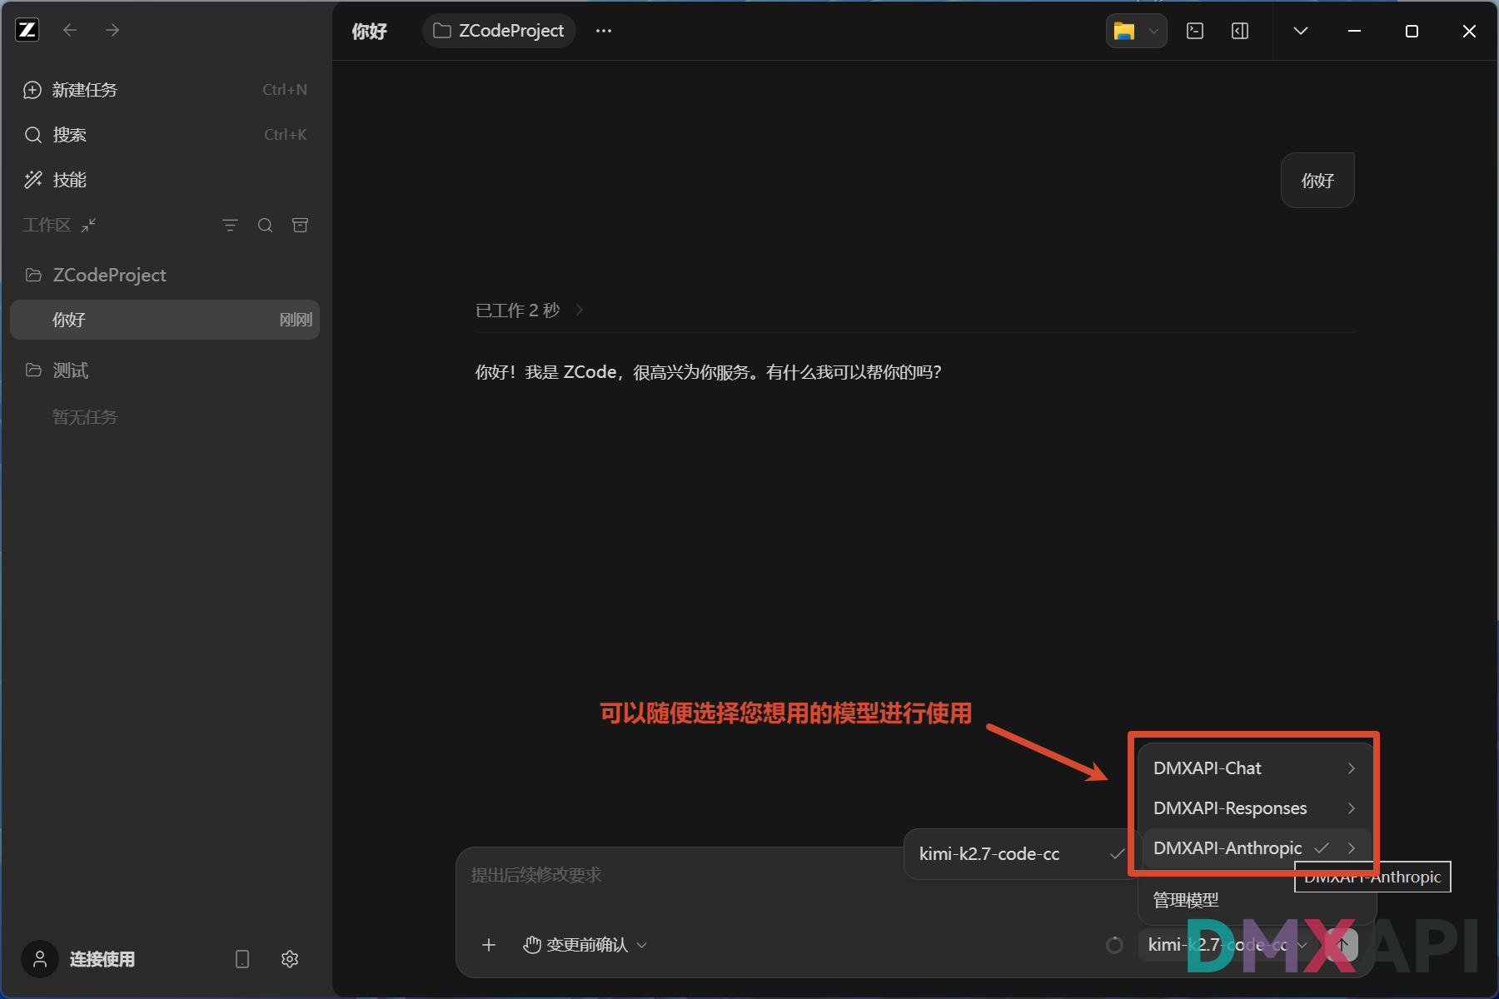Search within the workspace list
The height and width of the screenshot is (999, 1499).
click(x=265, y=226)
